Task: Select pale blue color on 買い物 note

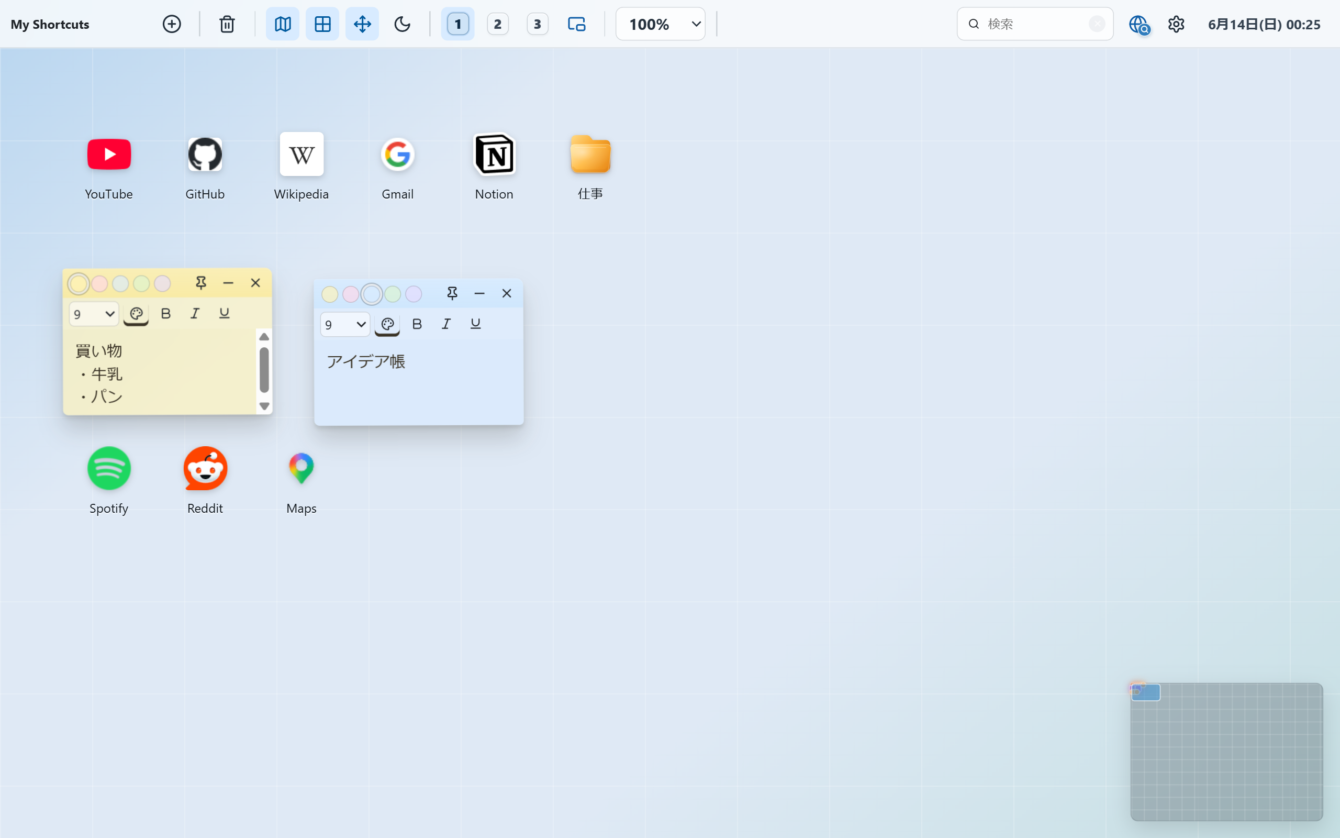Action: click(x=121, y=284)
